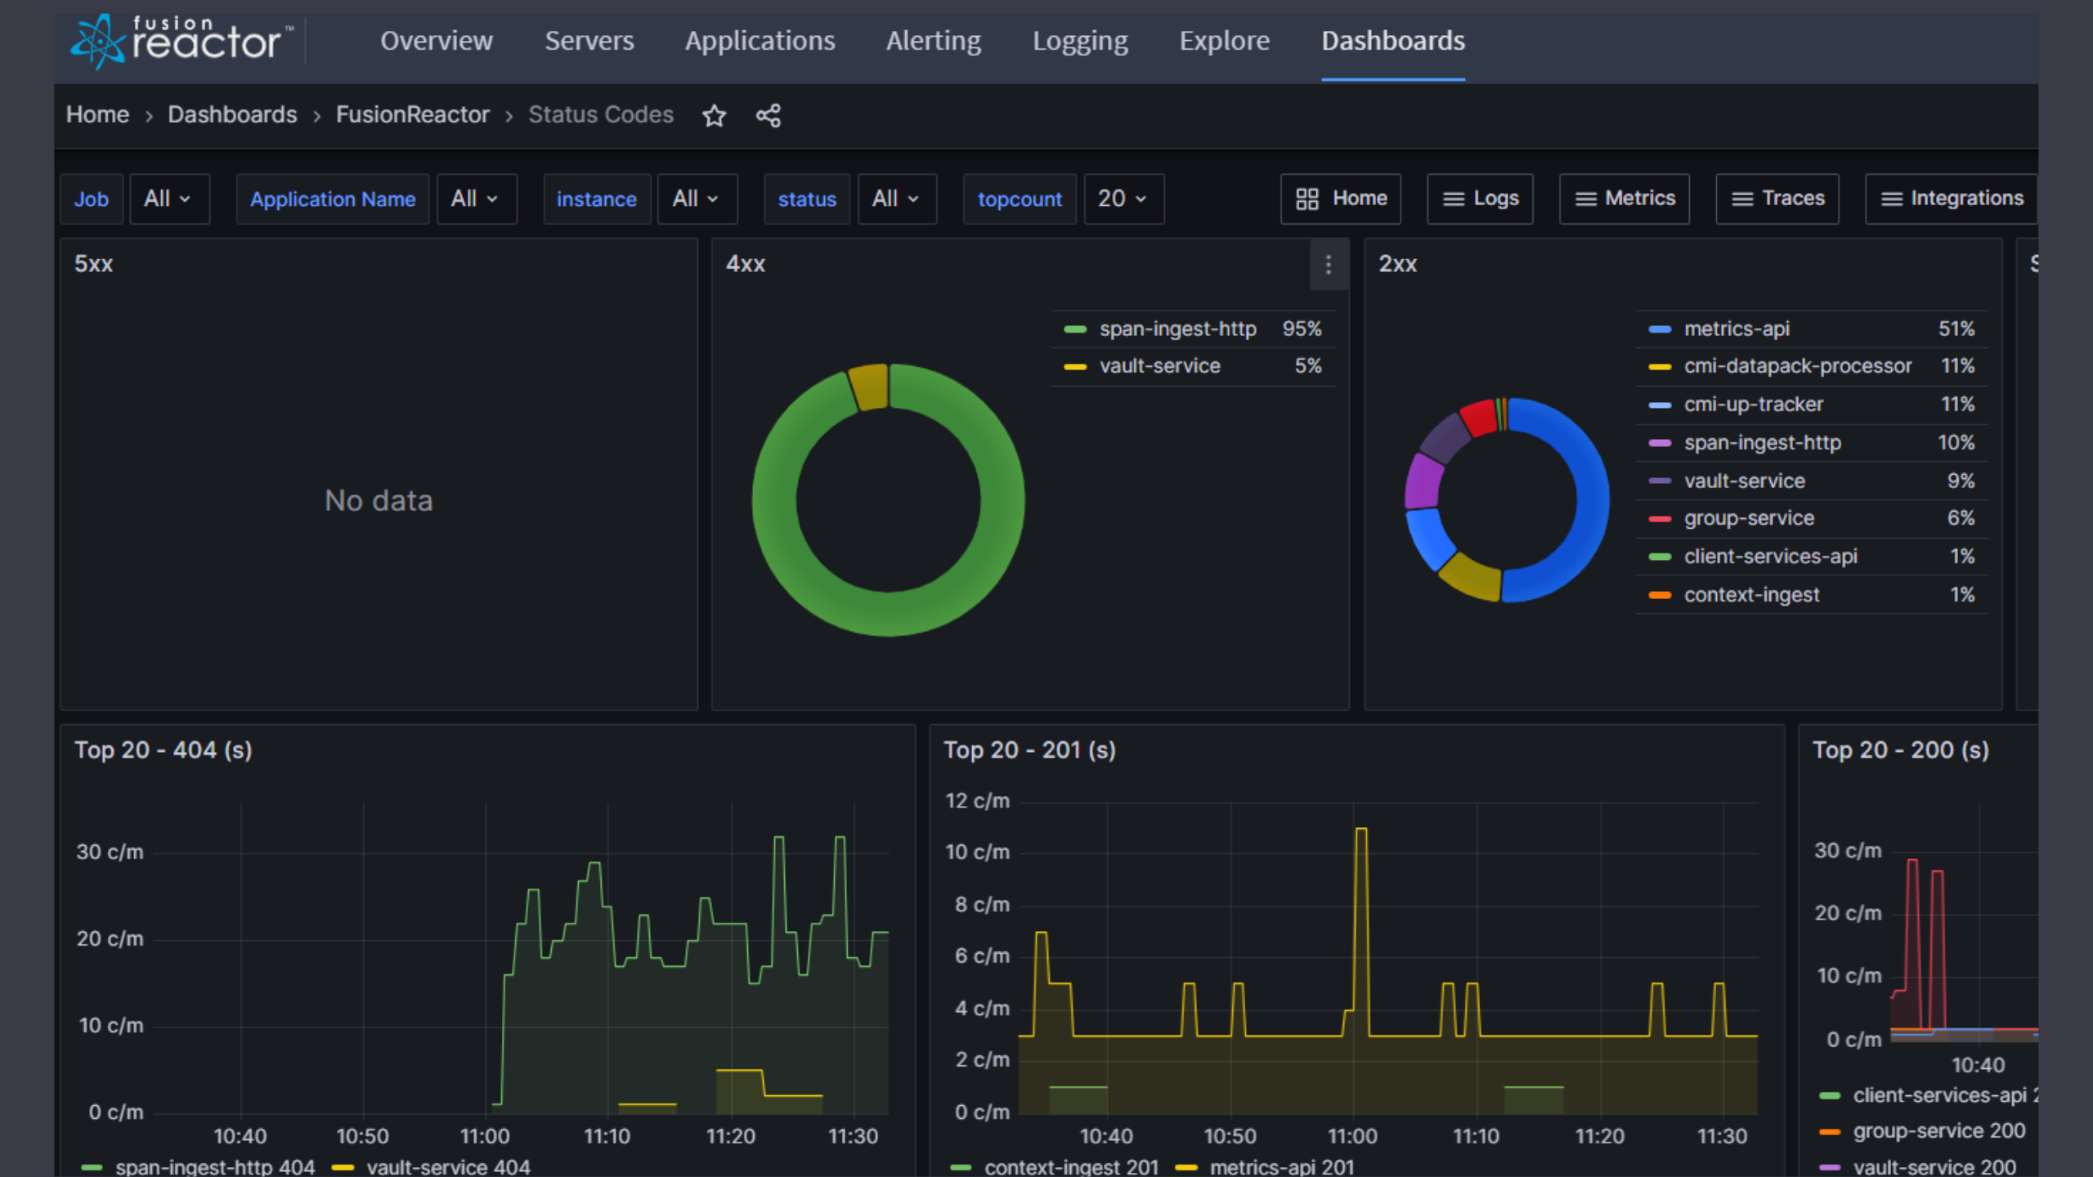2093x1177 pixels.
Task: Expand the Application Name dropdown
Action: click(x=476, y=199)
